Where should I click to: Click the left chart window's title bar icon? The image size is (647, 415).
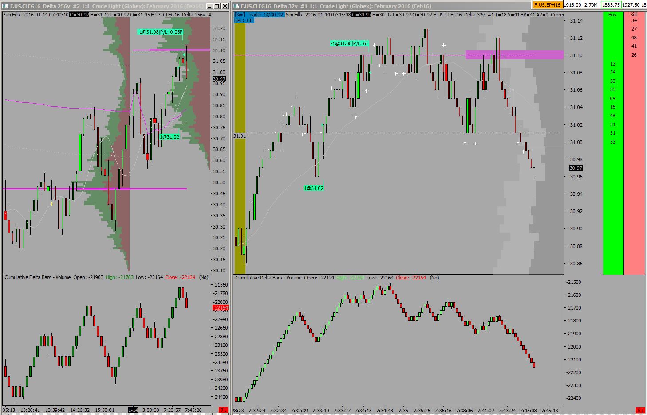tap(6, 6)
